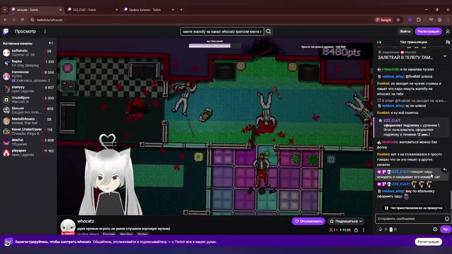Expand the pinned ЗАЛЕТЕАЙ В ТЕЛЕГУ message
This screenshot has height=254, width=452.
tap(445, 56)
